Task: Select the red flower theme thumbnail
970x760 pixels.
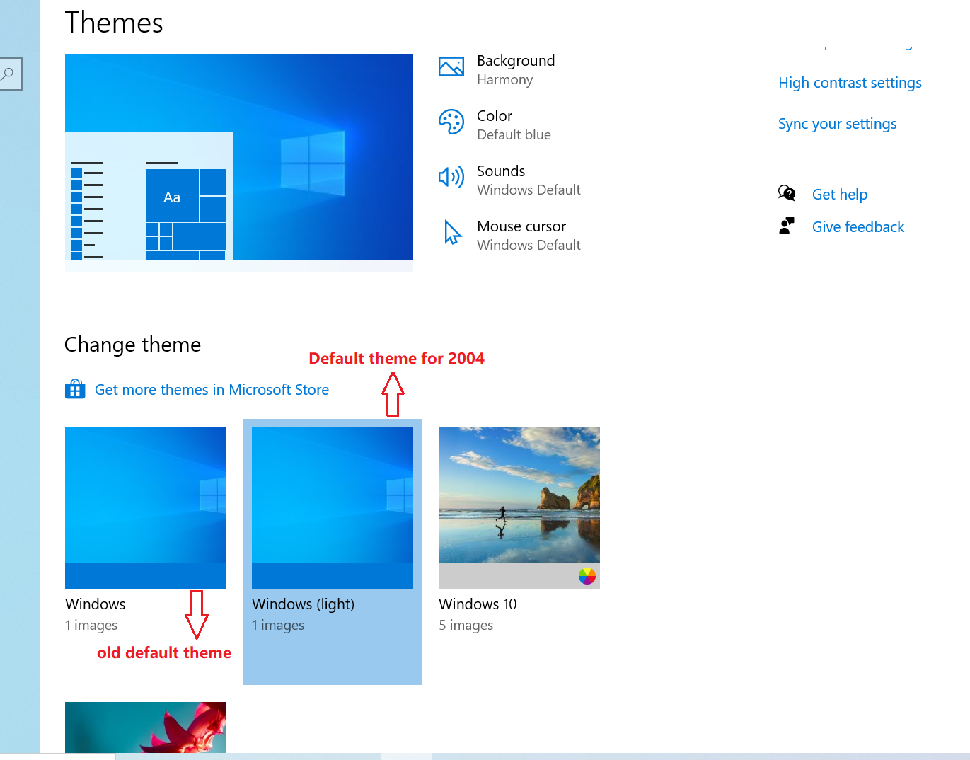Action: click(x=146, y=727)
